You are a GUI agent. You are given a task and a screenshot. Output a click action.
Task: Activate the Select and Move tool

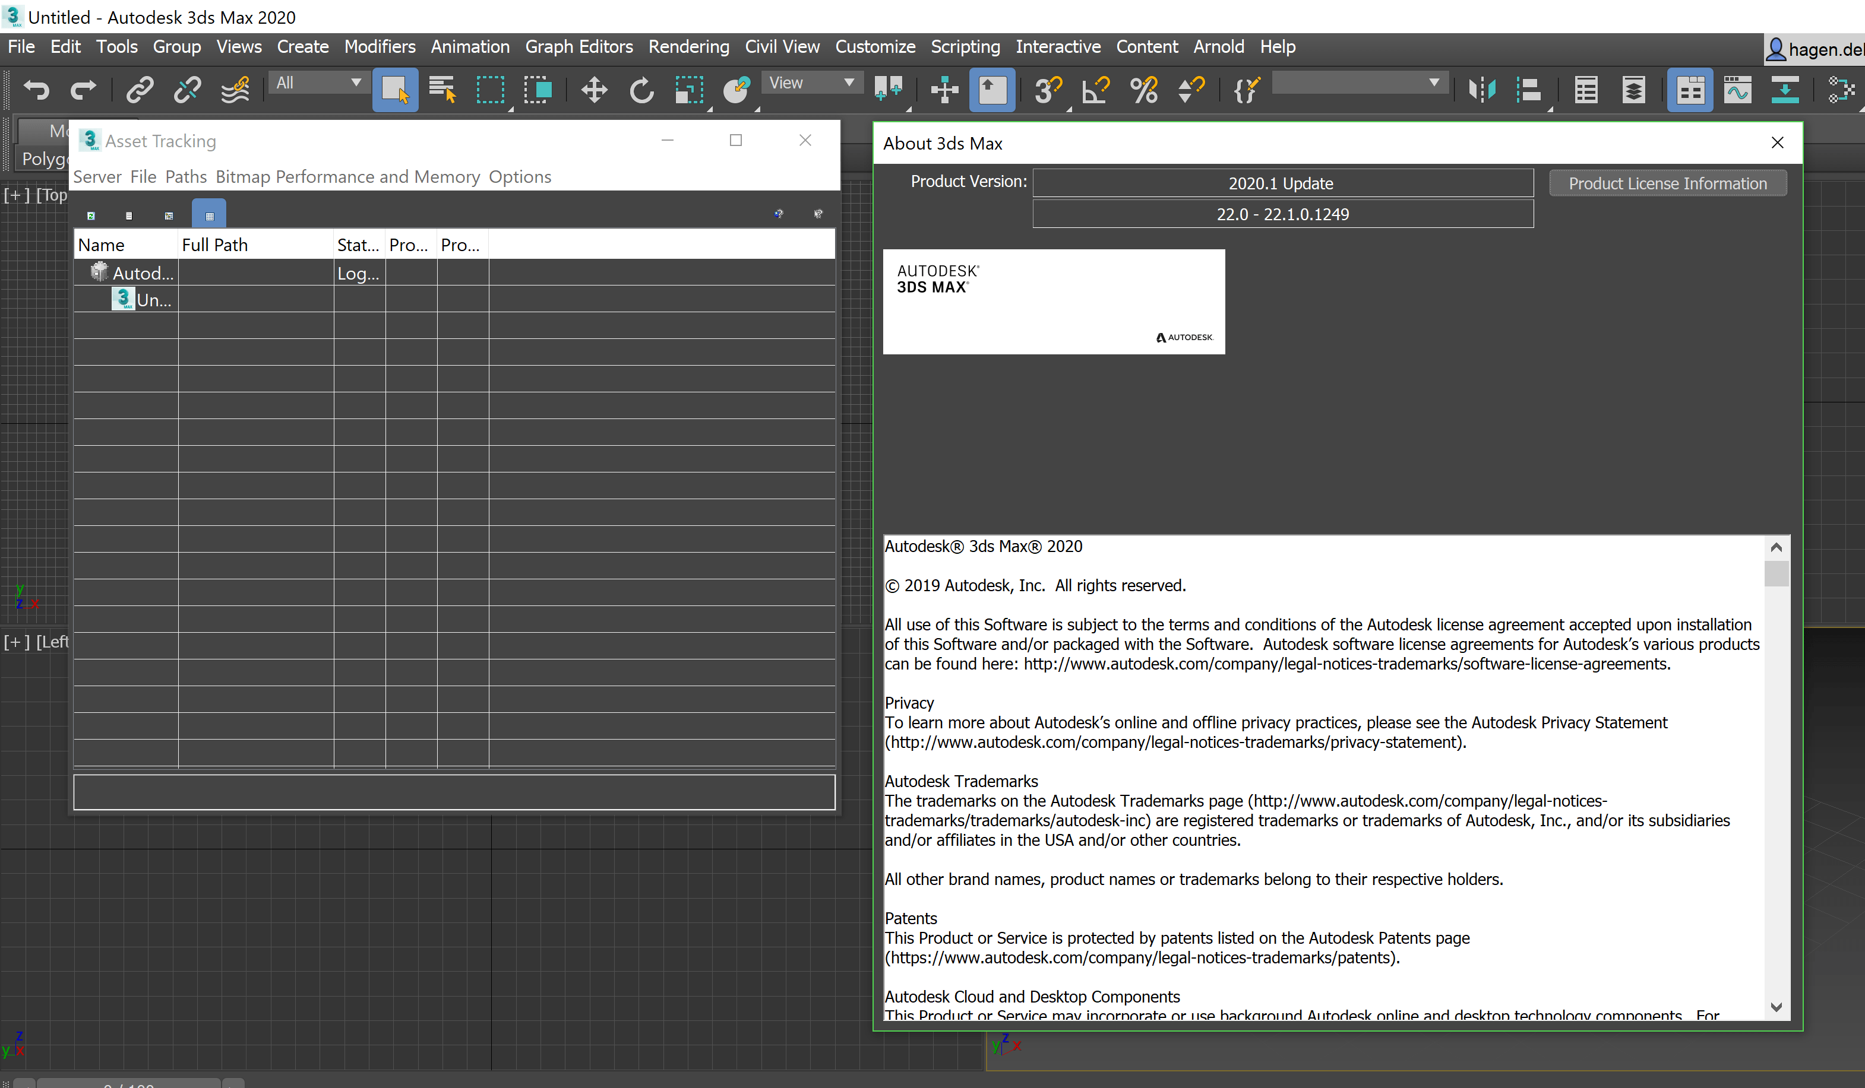pos(593,90)
